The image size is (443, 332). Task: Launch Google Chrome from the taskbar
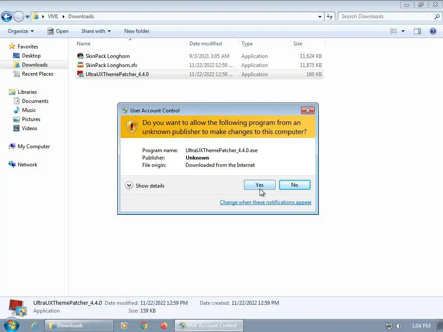144,326
